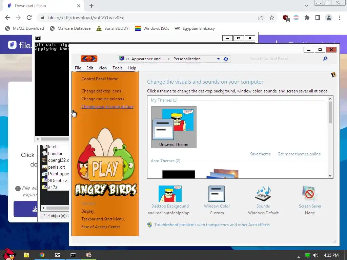Reload the file.io page
Viewport: 347px width, 260px height.
[29, 18]
